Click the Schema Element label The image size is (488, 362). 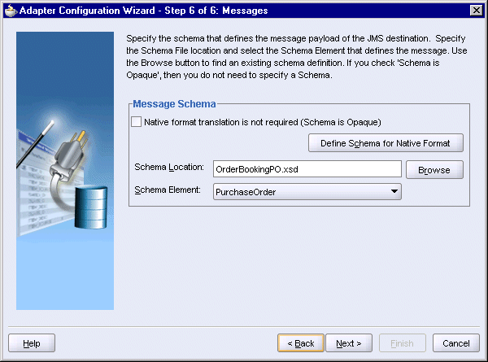click(168, 190)
